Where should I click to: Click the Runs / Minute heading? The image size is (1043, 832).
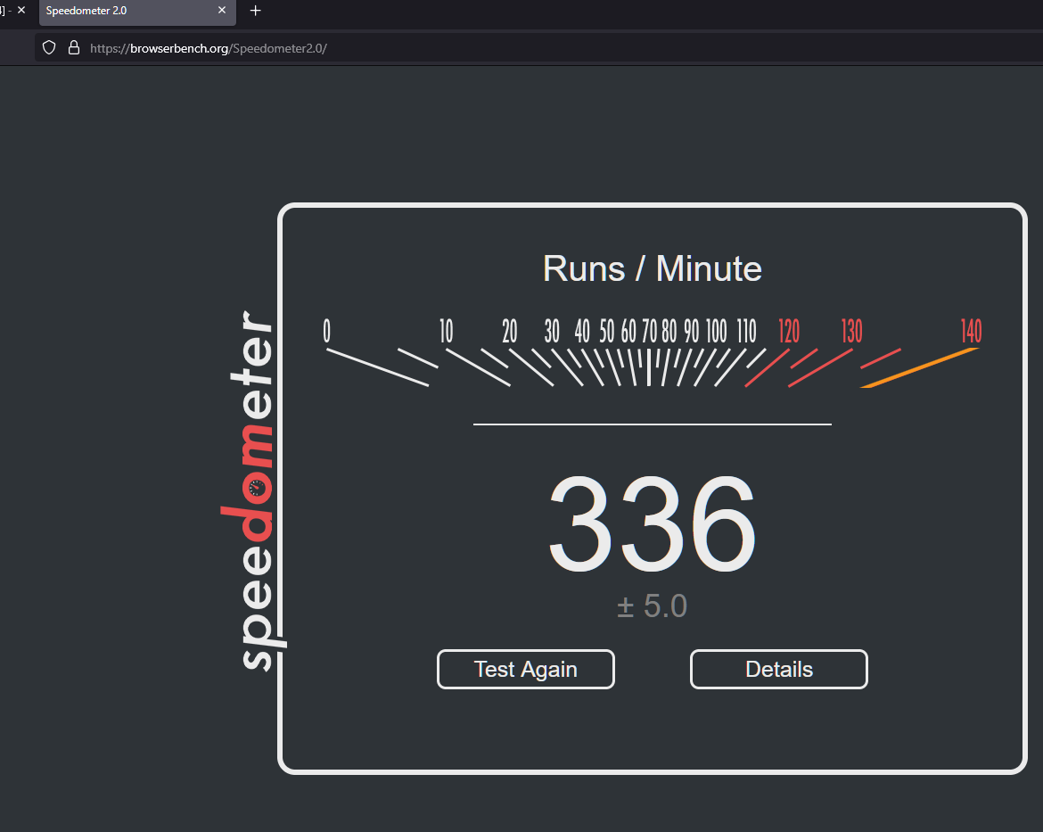(652, 268)
